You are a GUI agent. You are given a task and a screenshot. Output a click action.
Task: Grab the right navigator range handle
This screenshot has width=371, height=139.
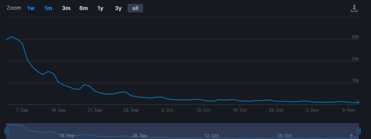[359, 131]
